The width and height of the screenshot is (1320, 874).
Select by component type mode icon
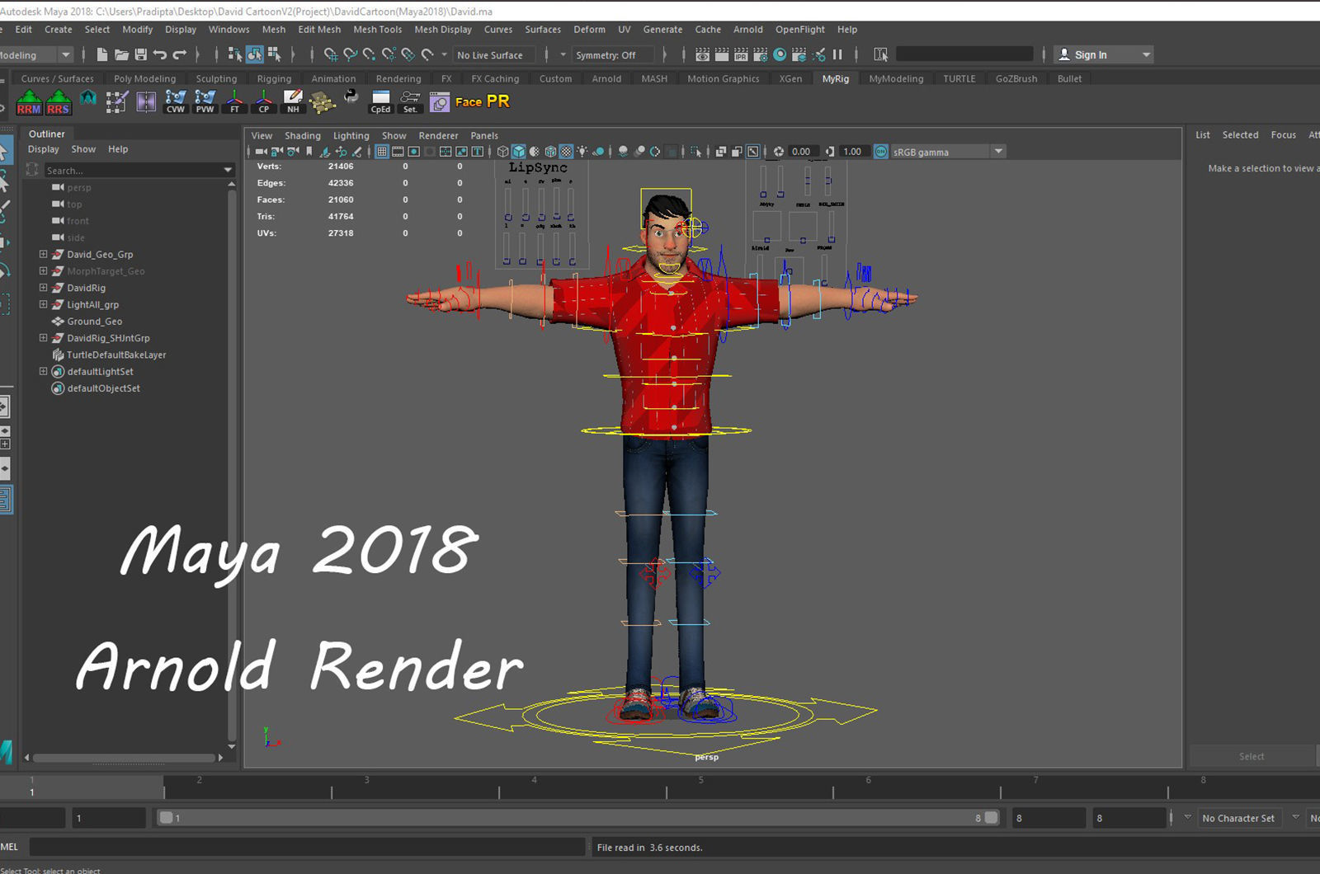275,54
